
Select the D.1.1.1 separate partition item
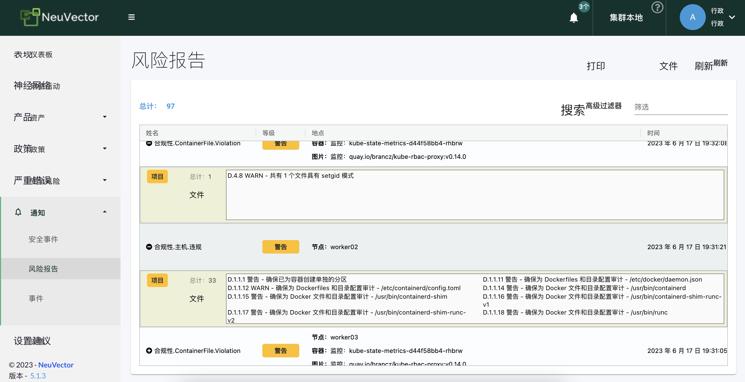[287, 279]
